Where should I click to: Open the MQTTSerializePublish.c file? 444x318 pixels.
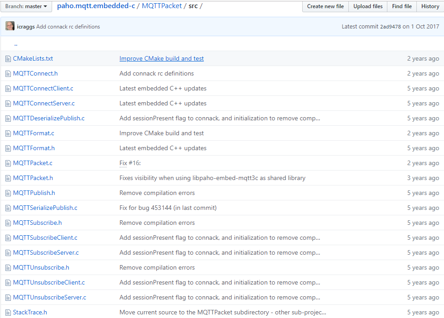click(45, 208)
